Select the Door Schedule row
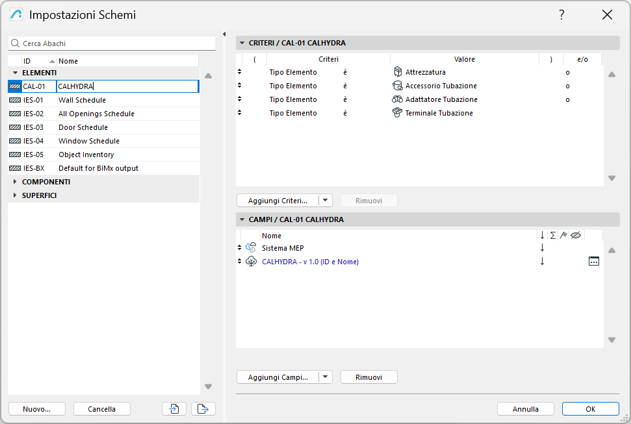 [x=103, y=127]
